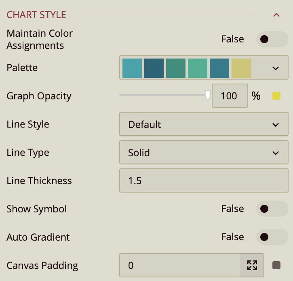This screenshot has height=281, width=293.
Task: Click the gray square beside Canvas Padding
Action: [x=276, y=265]
